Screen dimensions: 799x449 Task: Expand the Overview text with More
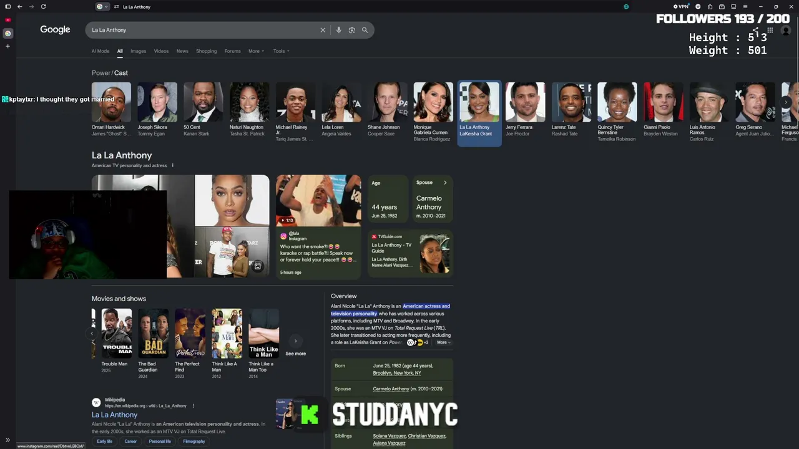[x=443, y=342]
